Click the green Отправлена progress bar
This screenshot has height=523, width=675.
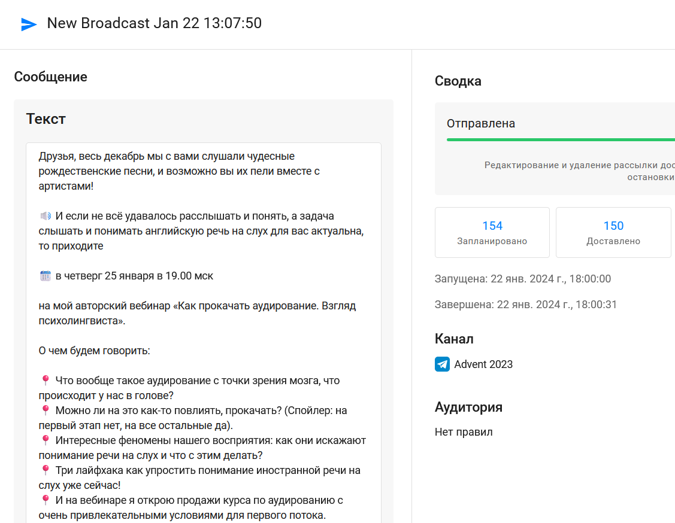click(560, 139)
